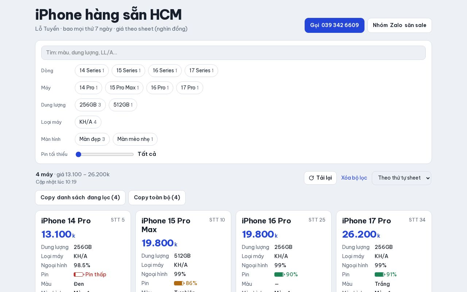Toggle the 16 Series filter chip

[165, 70]
